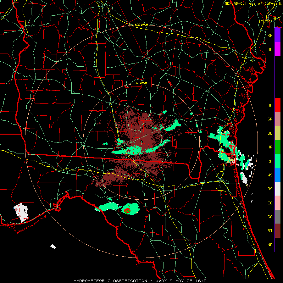283x283 pixels.
Task: Click the red hail core in southern storm cell
Action: [x=128, y=210]
